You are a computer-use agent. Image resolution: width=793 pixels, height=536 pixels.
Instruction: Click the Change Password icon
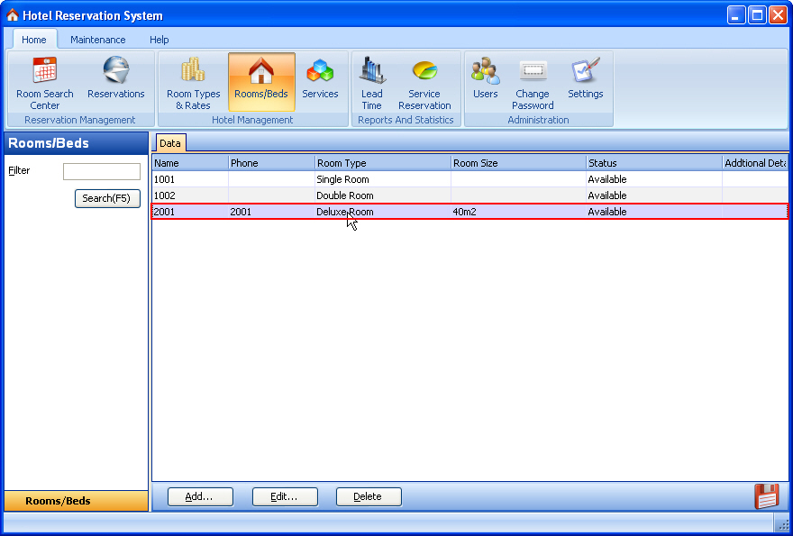pos(533,83)
